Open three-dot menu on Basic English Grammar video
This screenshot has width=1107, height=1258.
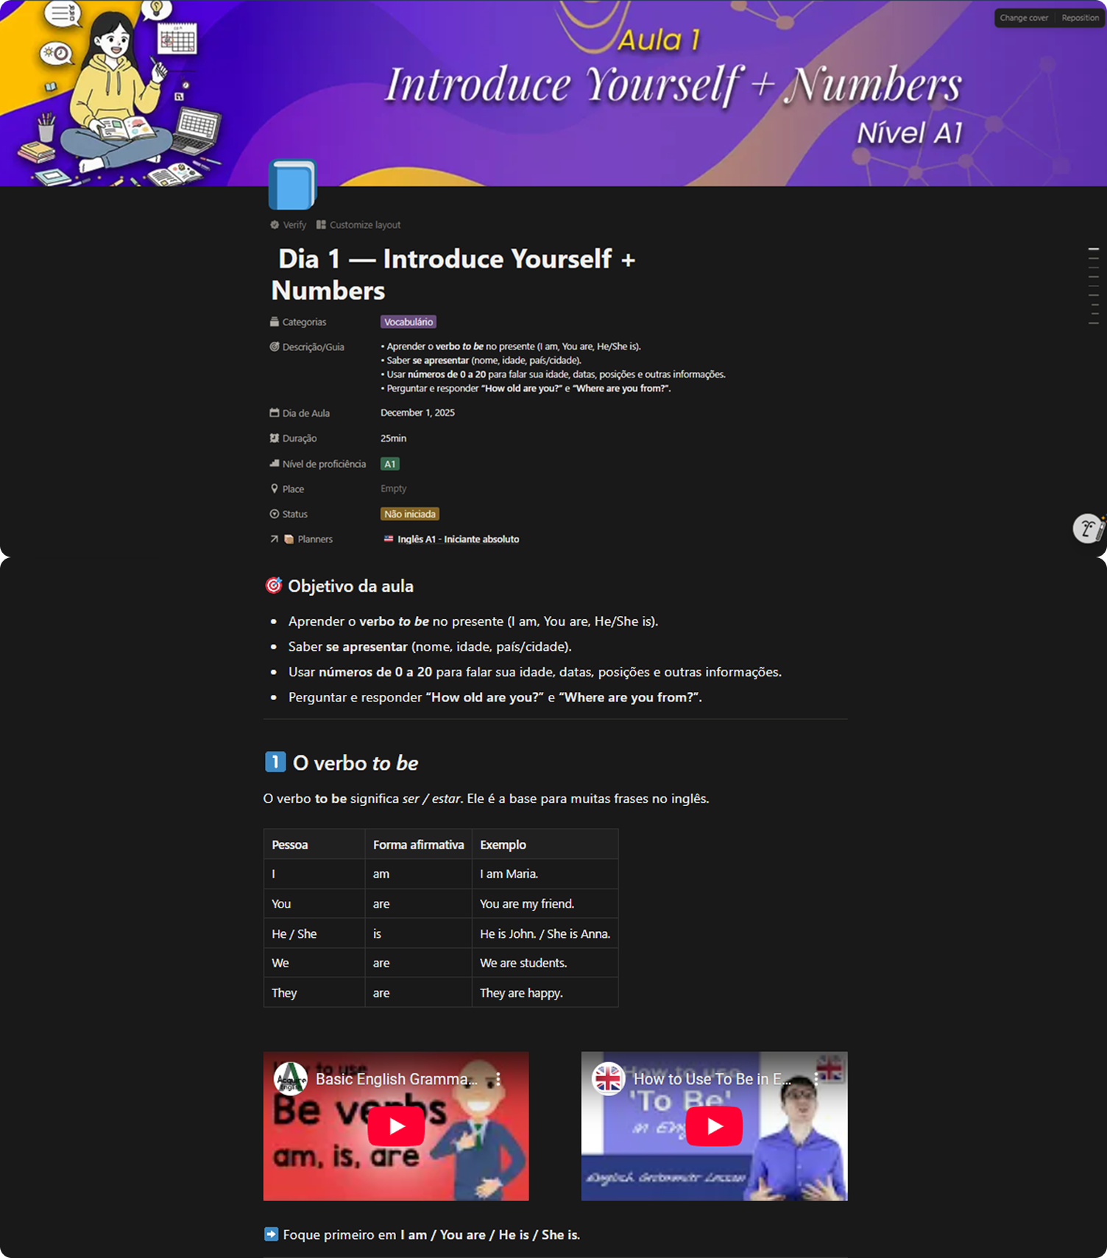coord(498,1079)
